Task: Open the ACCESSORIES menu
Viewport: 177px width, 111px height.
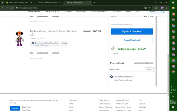Action: (x=81, y=12)
